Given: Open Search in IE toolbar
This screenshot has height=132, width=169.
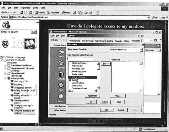Looking at the screenshot, I should (x=40, y=13).
